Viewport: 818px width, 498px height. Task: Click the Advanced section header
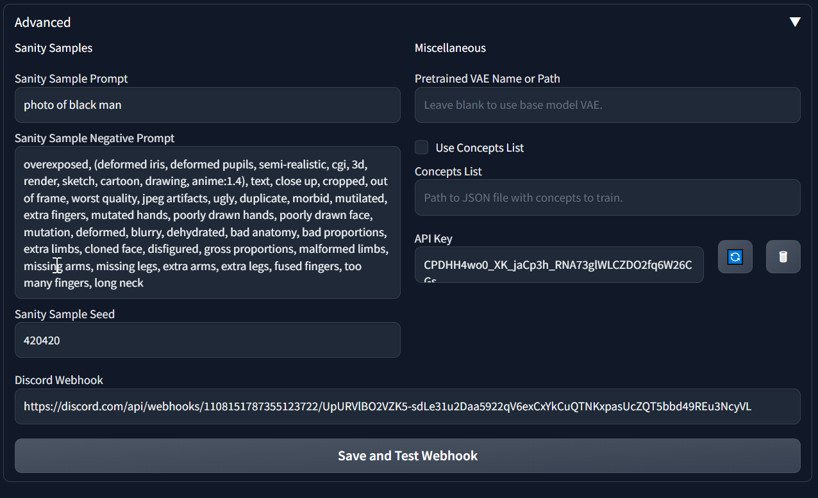42,22
